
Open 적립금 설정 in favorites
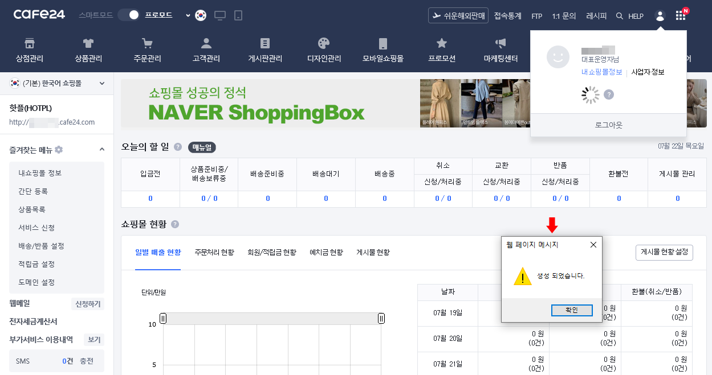coord(36,264)
